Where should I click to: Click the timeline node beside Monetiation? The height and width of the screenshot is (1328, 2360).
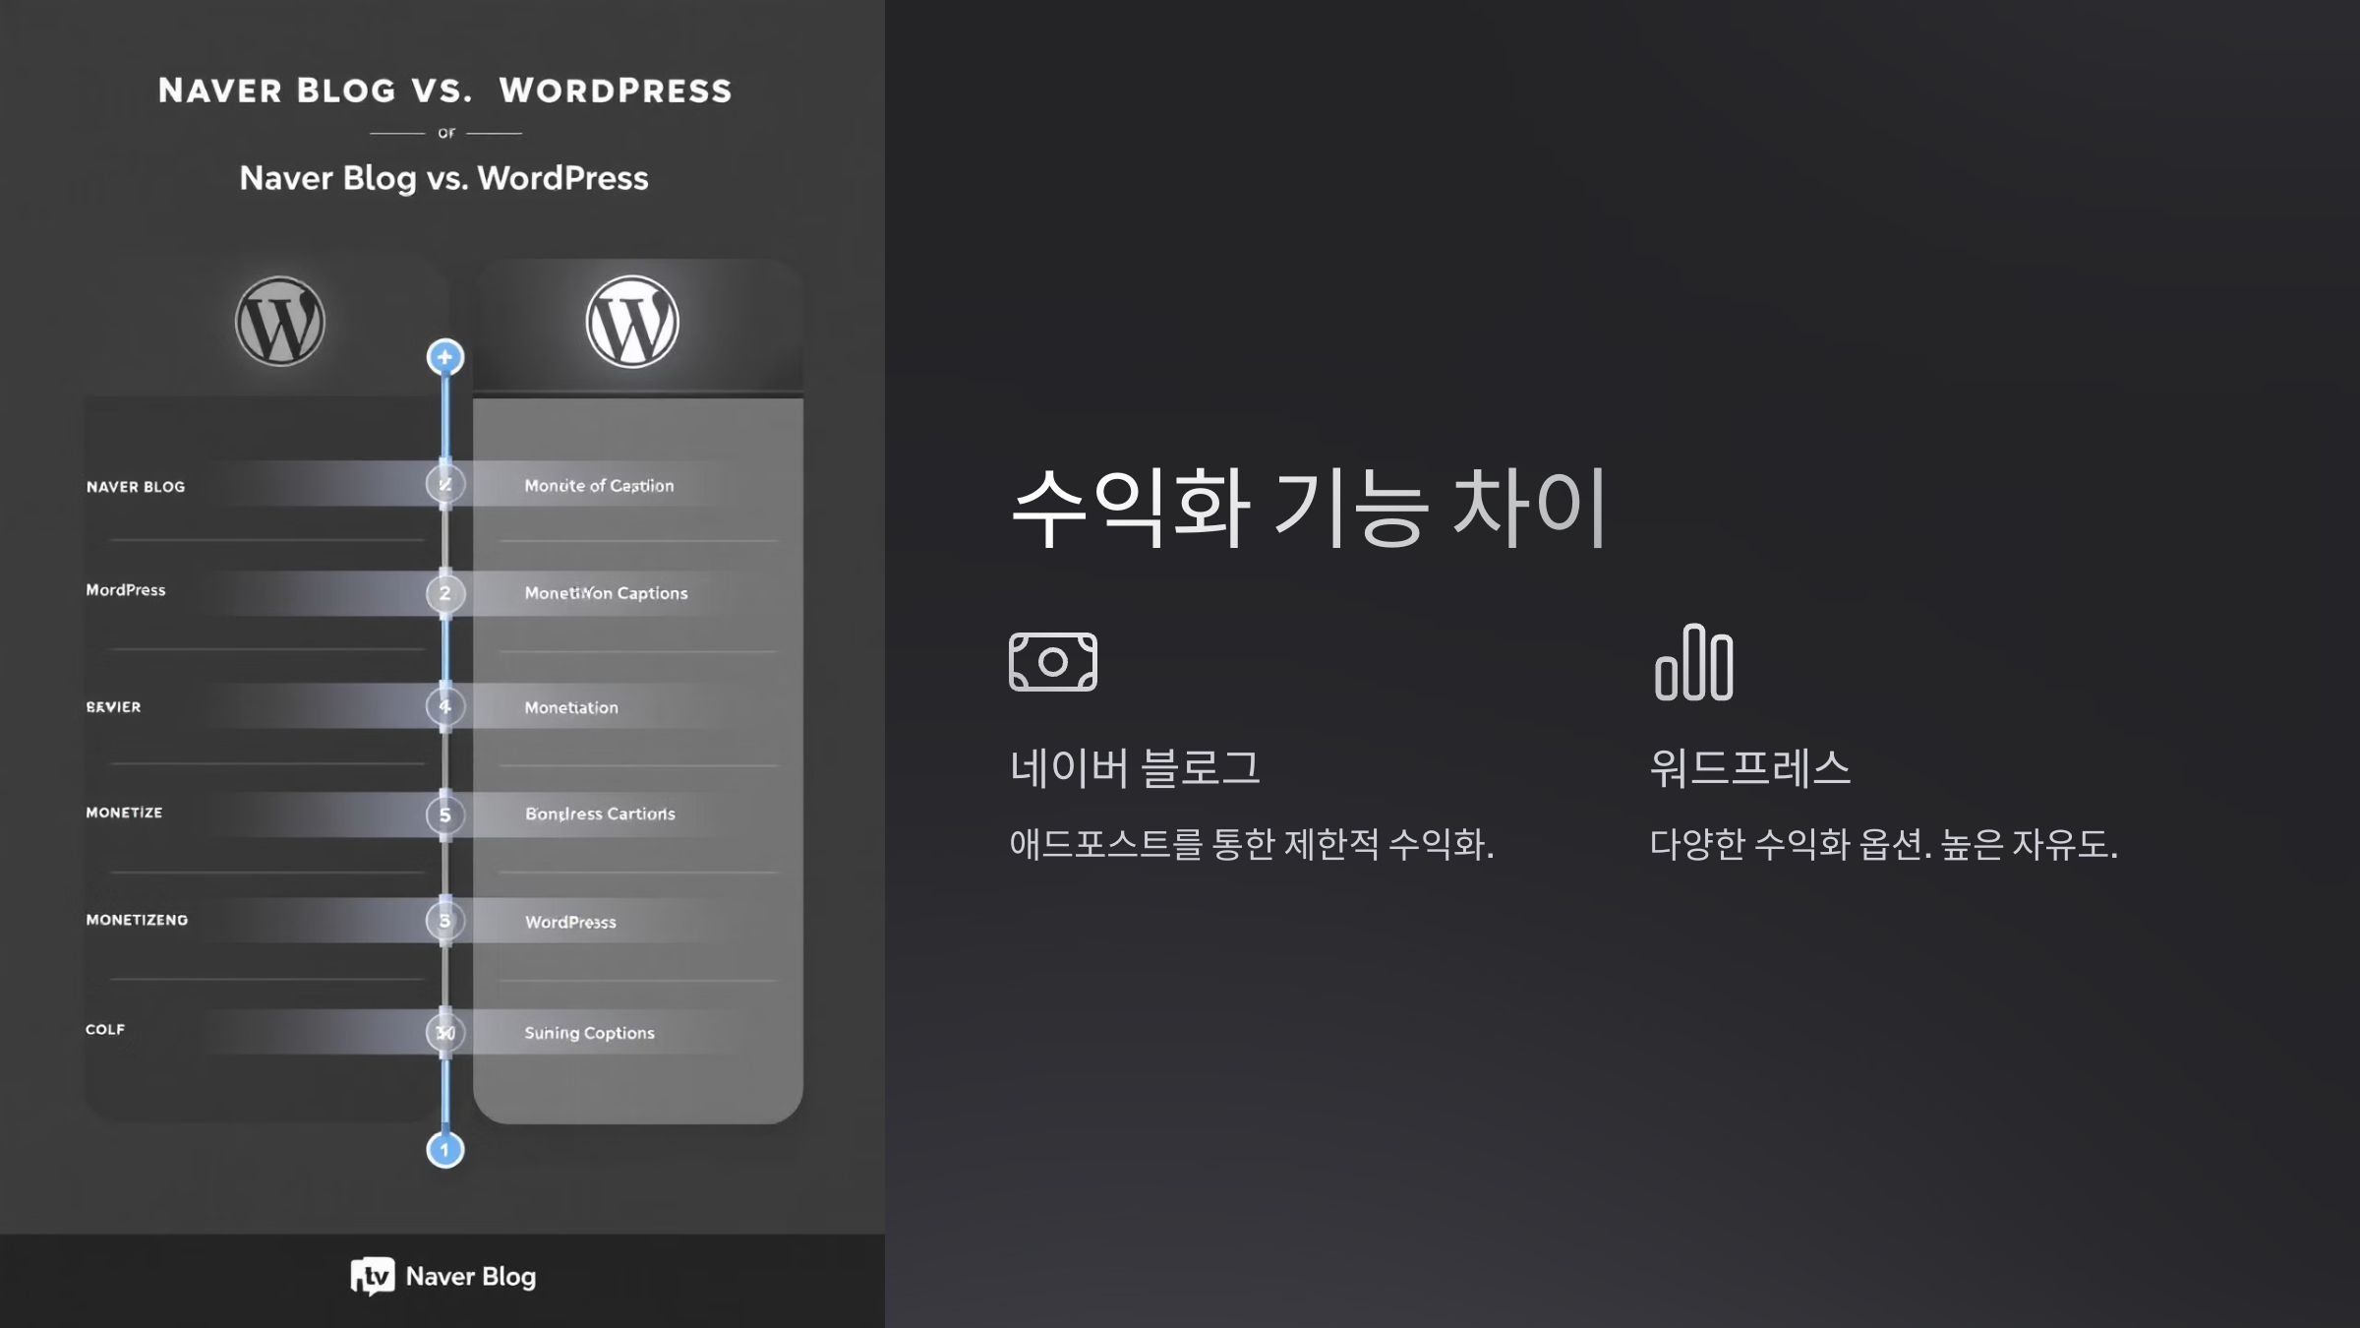445,706
